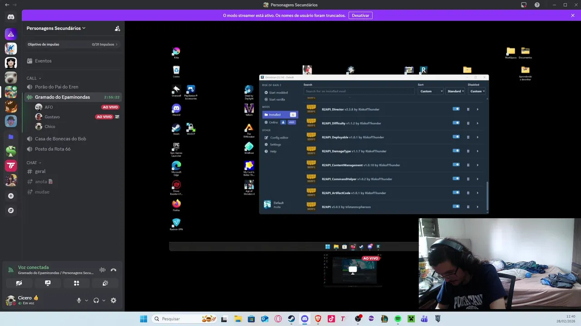The height and width of the screenshot is (326, 581).
Task: Open the explore servers compass icon
Action: pyautogui.click(x=11, y=211)
